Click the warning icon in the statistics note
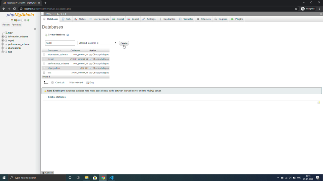This screenshot has height=181, width=323. coord(45,91)
